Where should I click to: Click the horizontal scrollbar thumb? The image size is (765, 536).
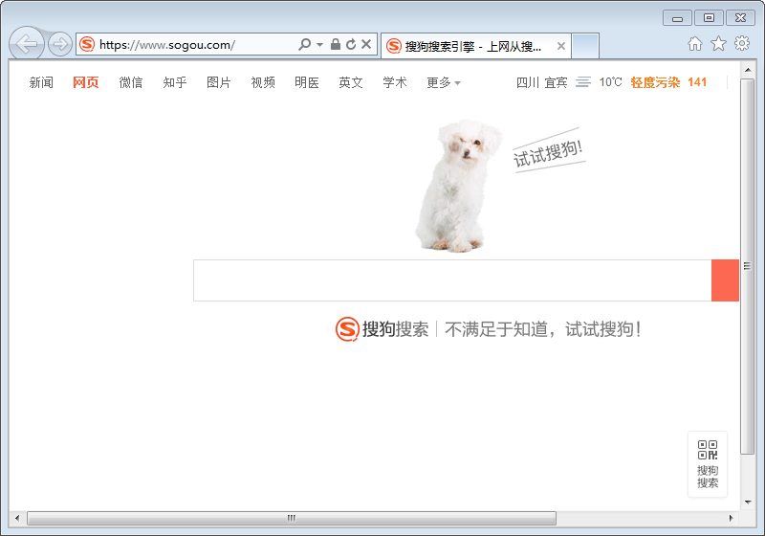coord(292,518)
